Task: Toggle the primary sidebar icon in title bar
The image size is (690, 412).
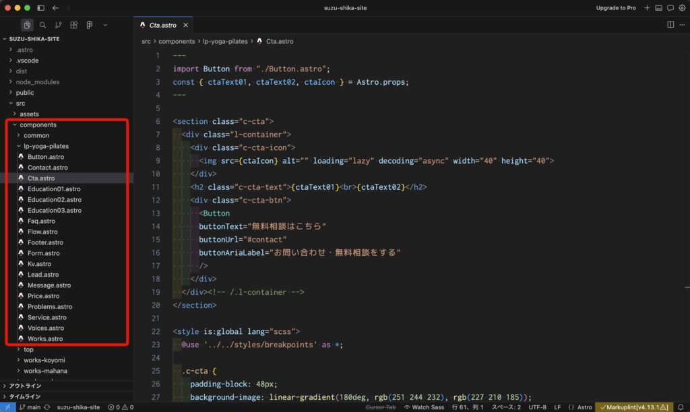Action: (x=41, y=8)
